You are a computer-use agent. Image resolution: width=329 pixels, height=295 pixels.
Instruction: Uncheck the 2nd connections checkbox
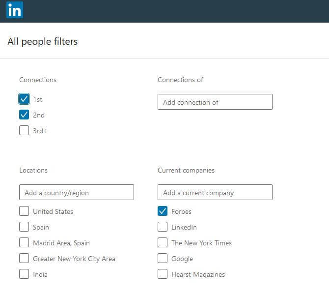[x=24, y=115]
